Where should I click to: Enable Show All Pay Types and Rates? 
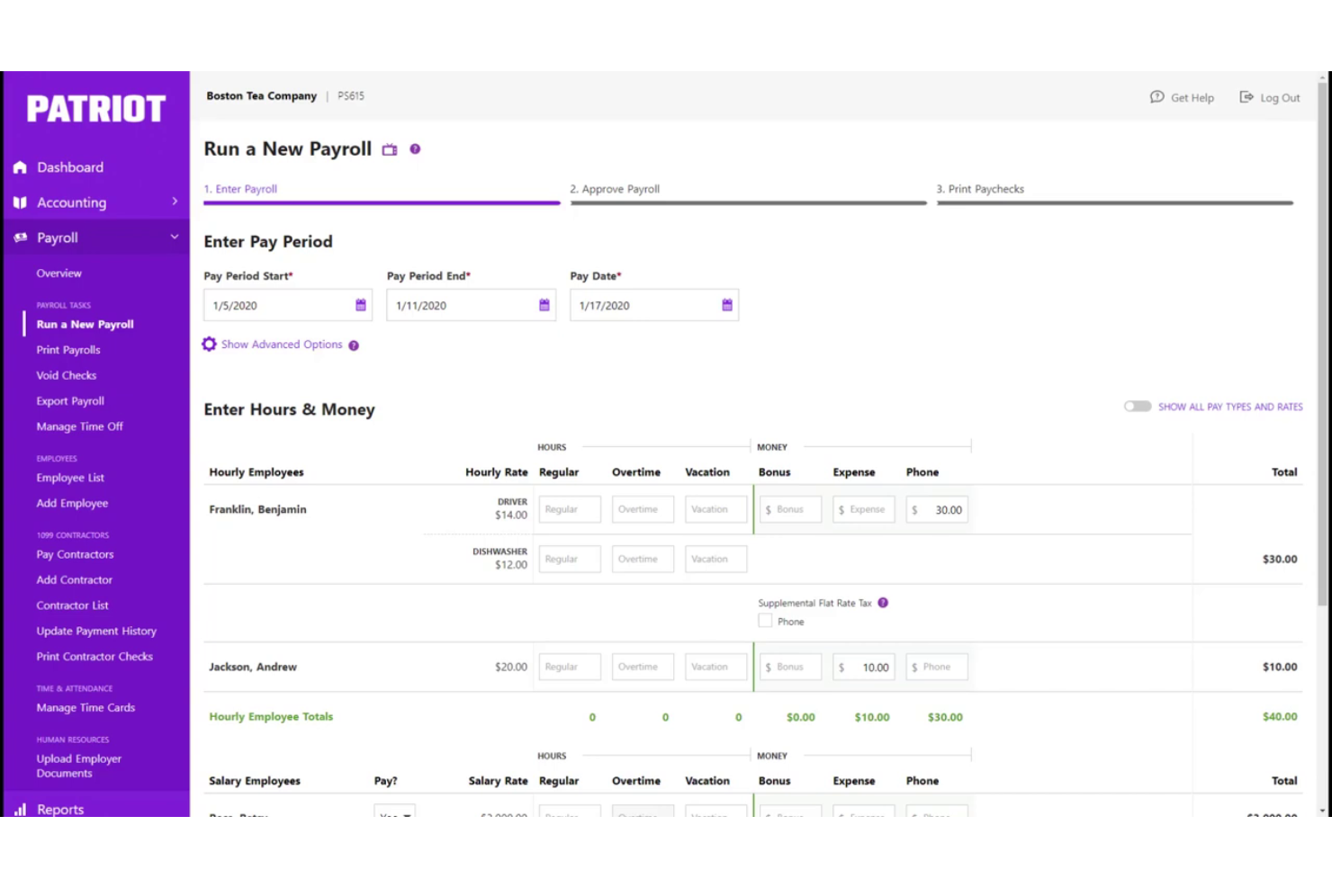click(1138, 406)
